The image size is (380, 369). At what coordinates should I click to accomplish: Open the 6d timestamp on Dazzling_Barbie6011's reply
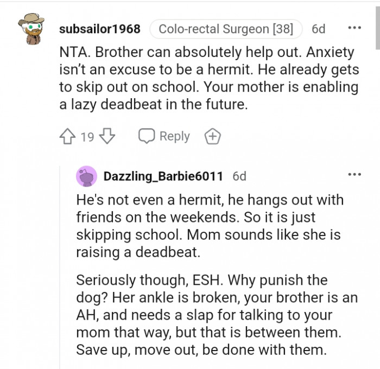(x=239, y=176)
